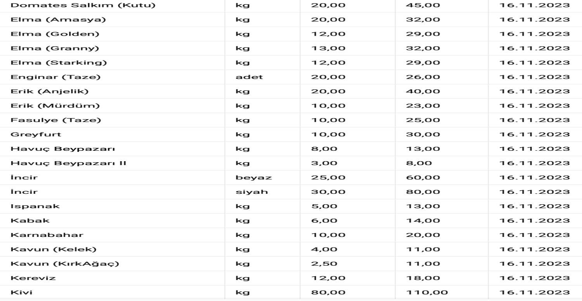582x301 pixels.
Task: Click the 110,00 price in Kivi row
Action: point(427,292)
